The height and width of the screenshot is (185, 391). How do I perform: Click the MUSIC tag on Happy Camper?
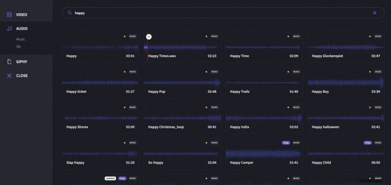[x=296, y=143]
